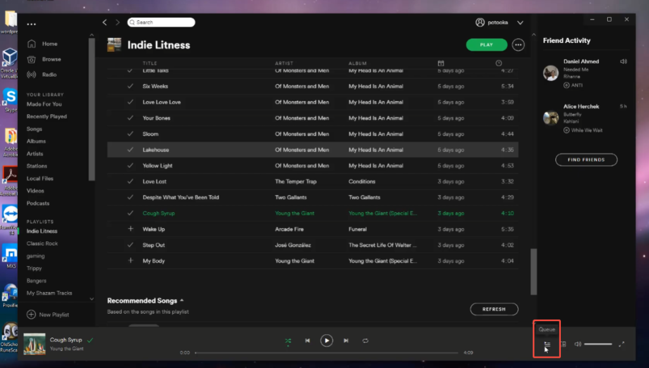Go back with the left arrow
This screenshot has width=649, height=368.
[105, 22]
